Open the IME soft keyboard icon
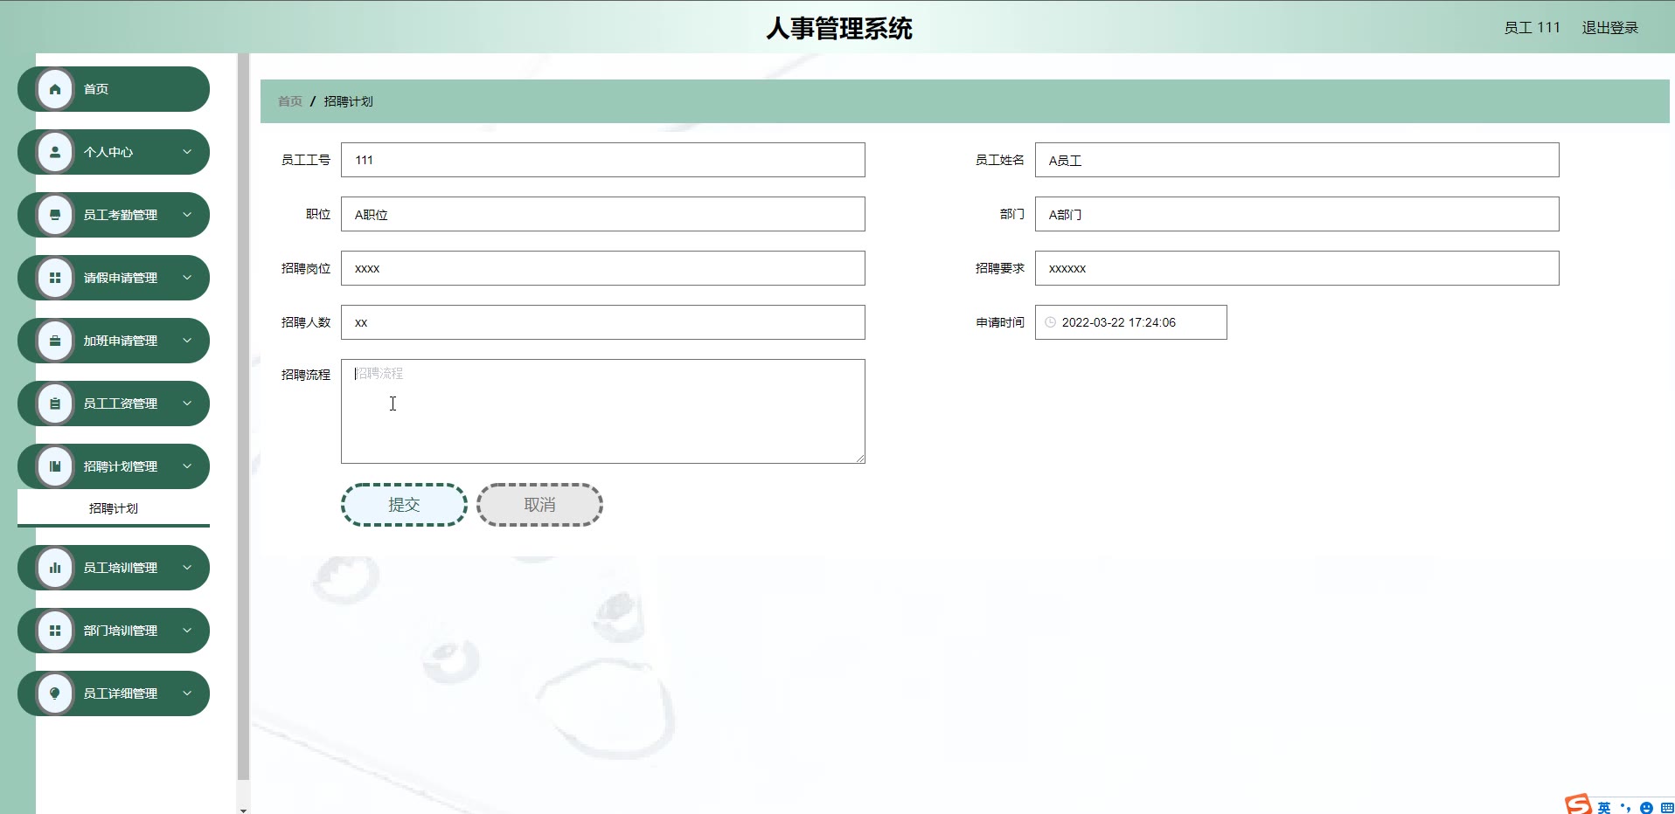The width and height of the screenshot is (1675, 814). (1667, 808)
